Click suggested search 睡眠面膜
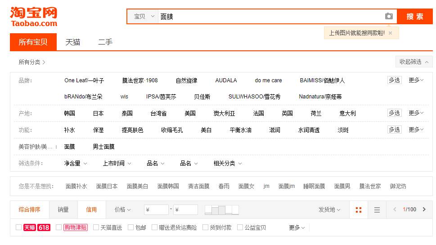Viewport: 436px width, 245px height. [314, 186]
